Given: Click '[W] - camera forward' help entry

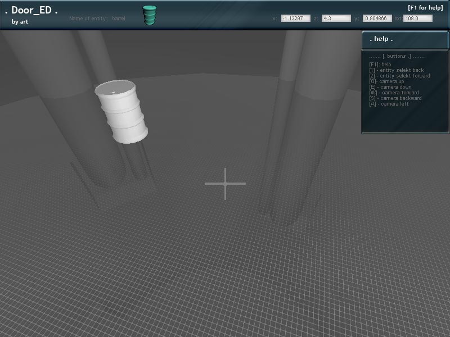Looking at the screenshot, I should pyautogui.click(x=394, y=93).
